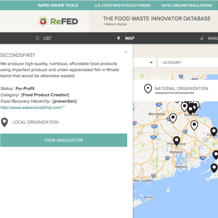Select the leftmost white pin in the Boston cluster

[185, 107]
